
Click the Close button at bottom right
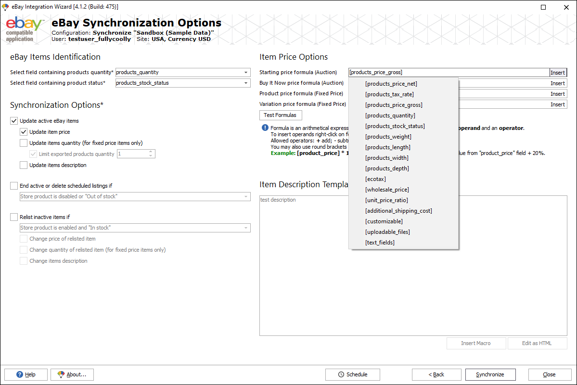point(549,374)
